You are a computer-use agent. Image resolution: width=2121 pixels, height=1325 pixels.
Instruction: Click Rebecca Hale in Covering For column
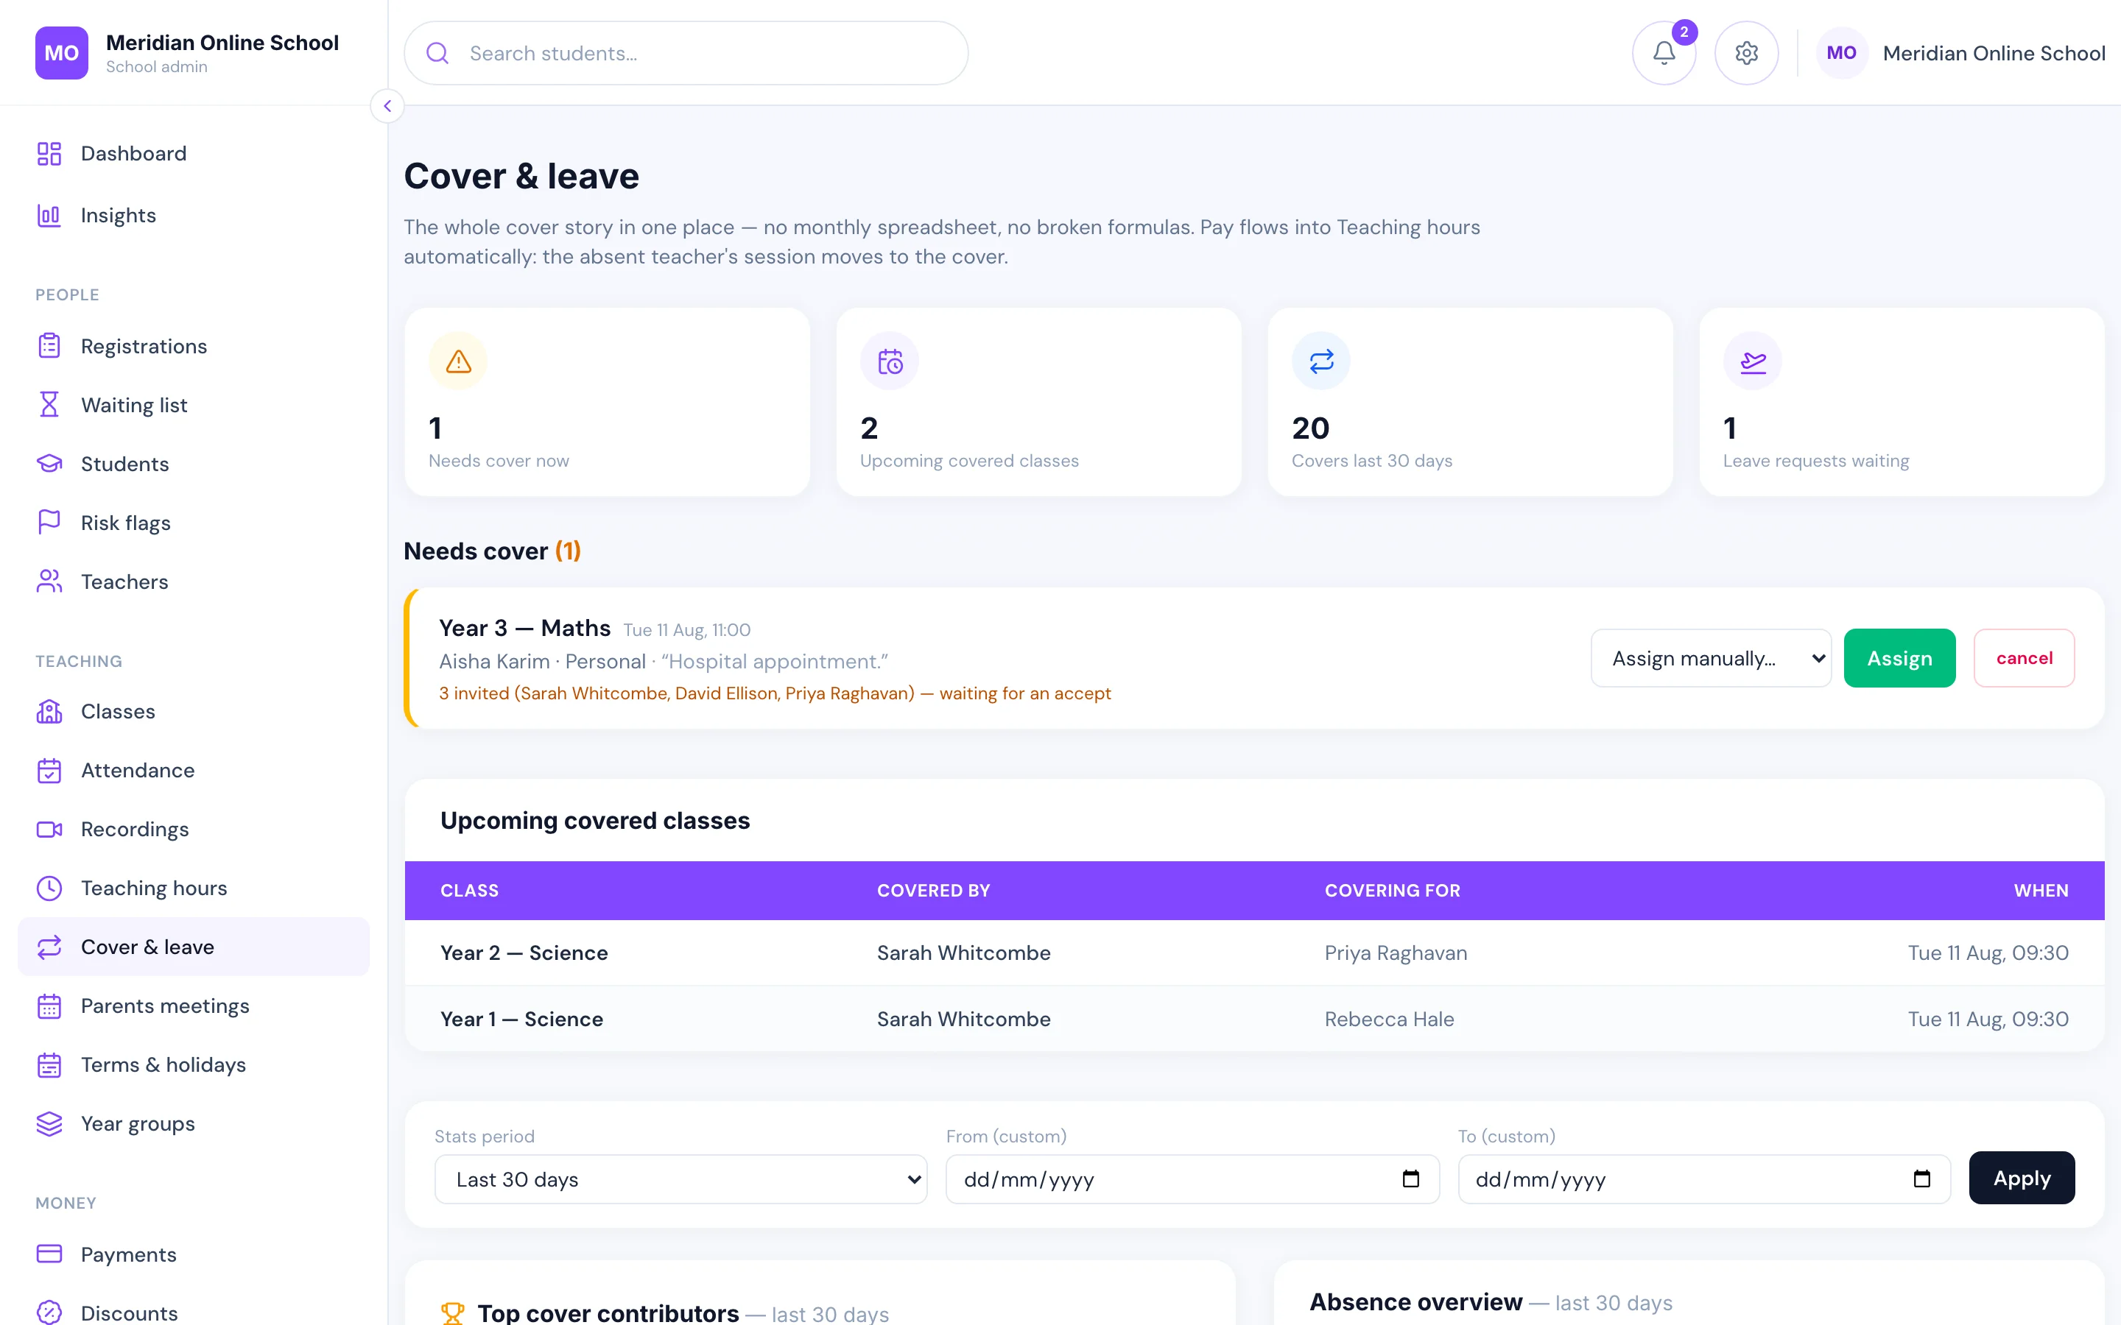(x=1389, y=1020)
